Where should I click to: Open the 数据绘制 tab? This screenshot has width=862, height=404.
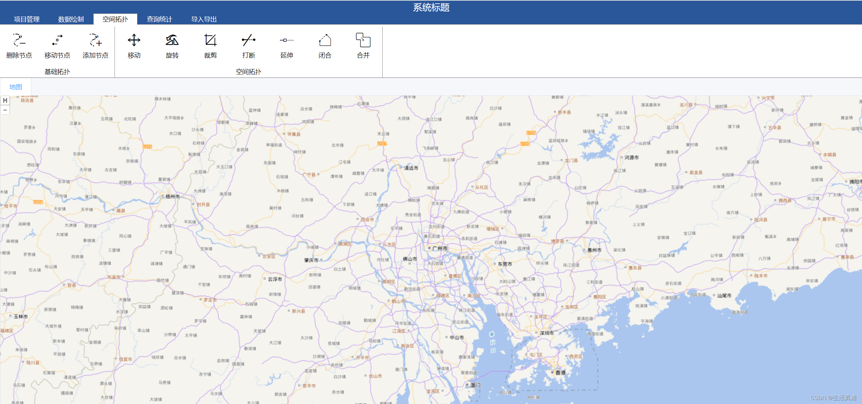(x=70, y=19)
